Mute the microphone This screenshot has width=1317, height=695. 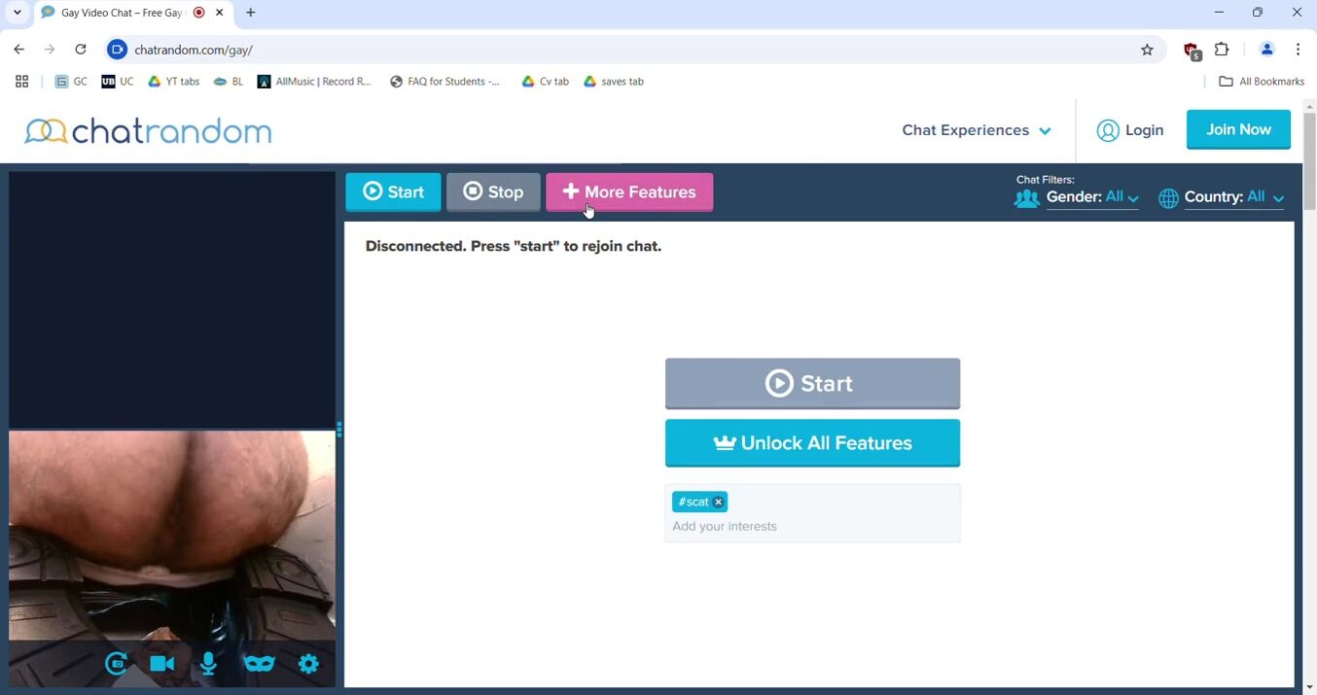point(208,664)
